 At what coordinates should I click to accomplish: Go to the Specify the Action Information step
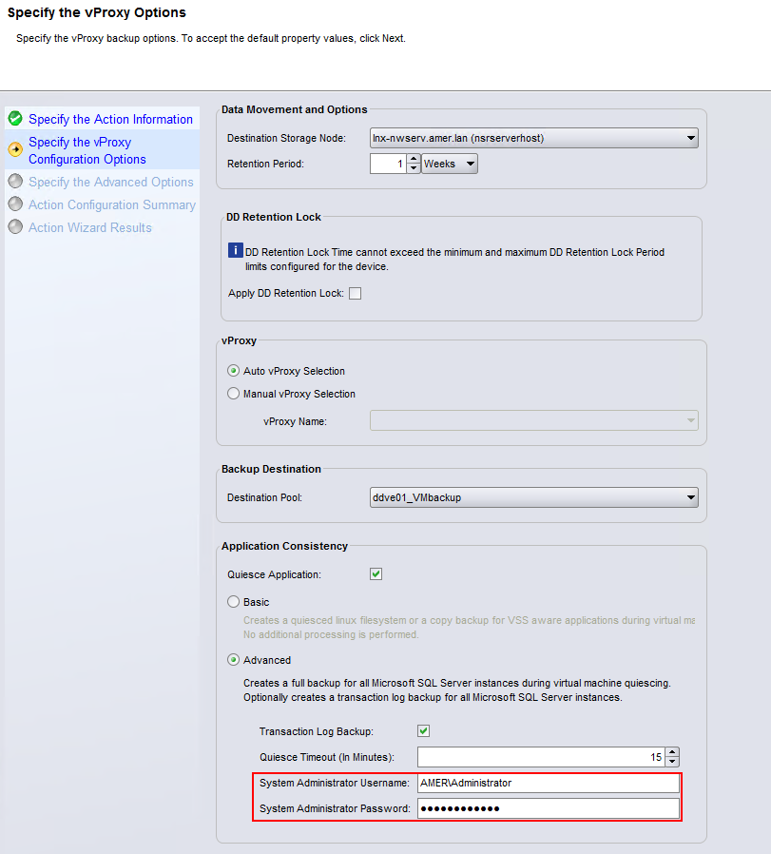click(111, 119)
